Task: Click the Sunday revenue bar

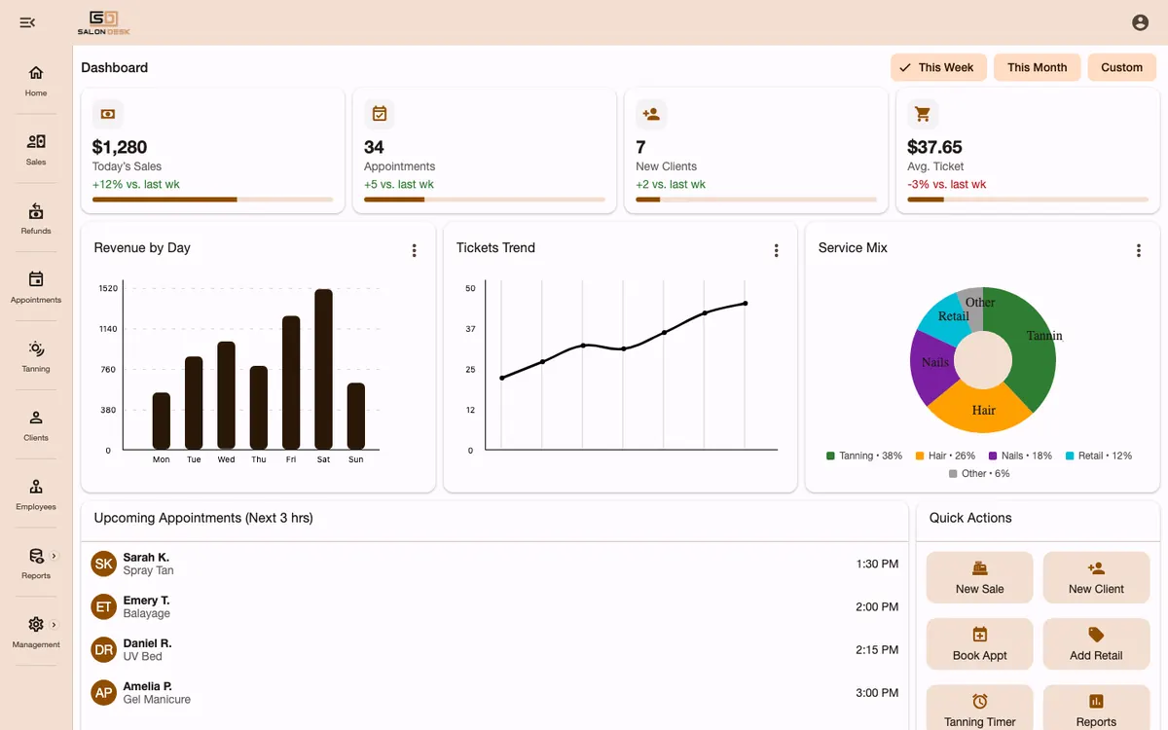Action: pyautogui.click(x=356, y=416)
